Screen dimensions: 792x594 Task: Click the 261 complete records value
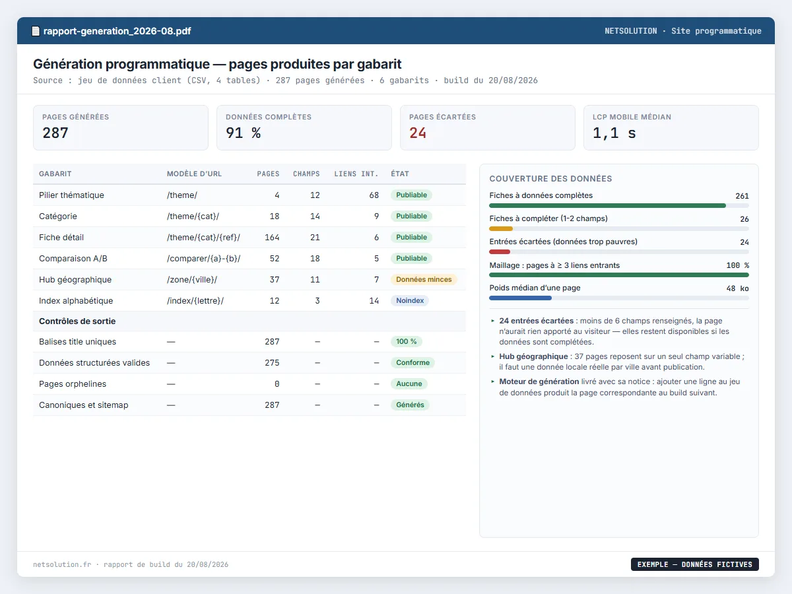click(x=742, y=196)
